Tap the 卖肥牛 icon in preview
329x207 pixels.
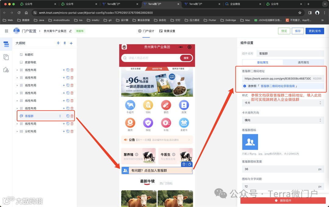click(184, 123)
